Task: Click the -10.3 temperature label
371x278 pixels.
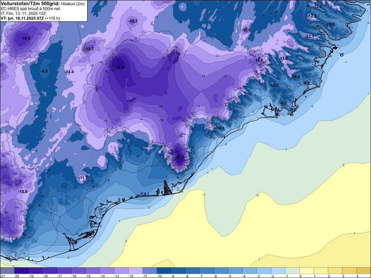Action: (296, 77)
